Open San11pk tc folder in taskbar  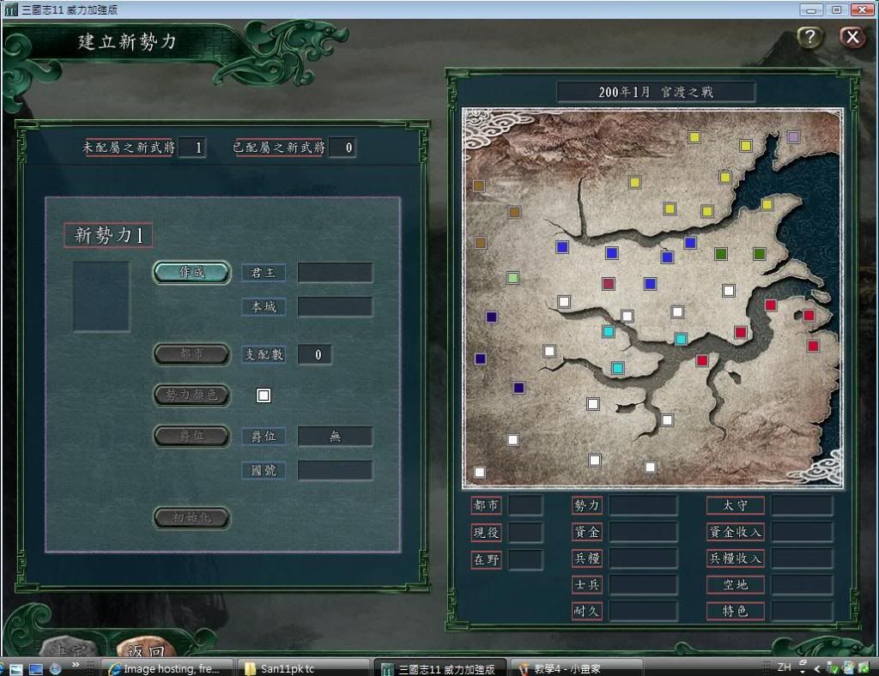pyautogui.click(x=303, y=668)
